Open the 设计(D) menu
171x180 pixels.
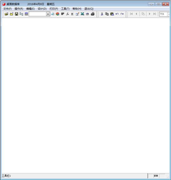(42, 9)
